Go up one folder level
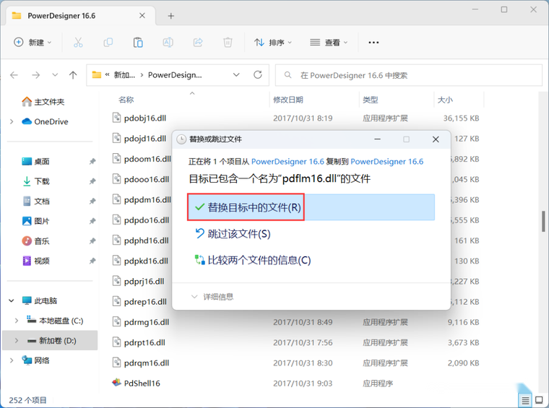Viewport: 549px width, 408px height. [x=73, y=75]
